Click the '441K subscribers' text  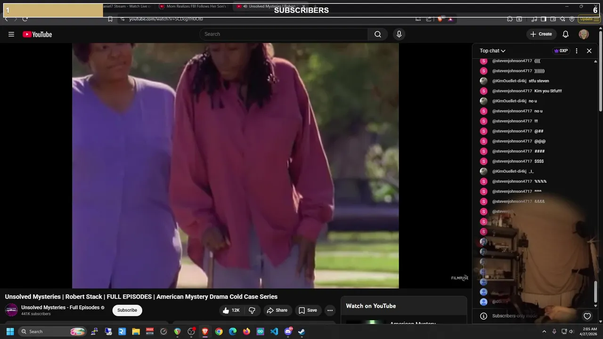pos(36,314)
